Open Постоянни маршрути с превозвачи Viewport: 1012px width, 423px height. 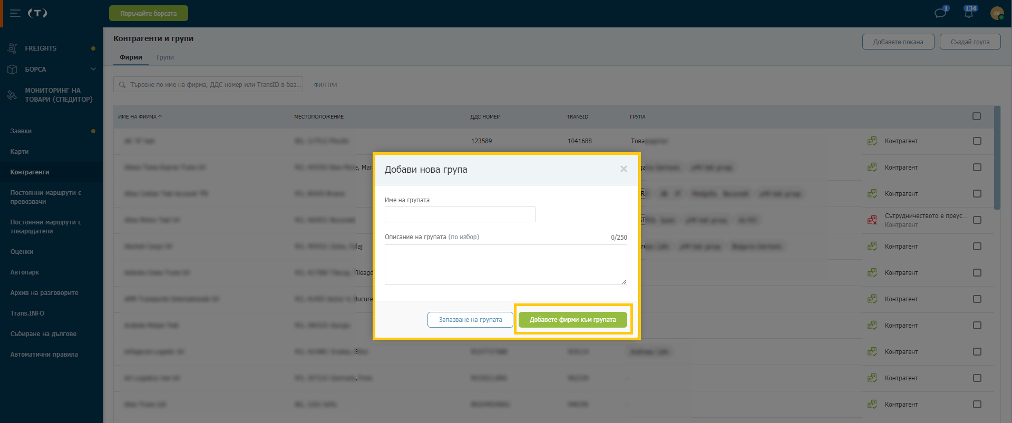pos(46,197)
